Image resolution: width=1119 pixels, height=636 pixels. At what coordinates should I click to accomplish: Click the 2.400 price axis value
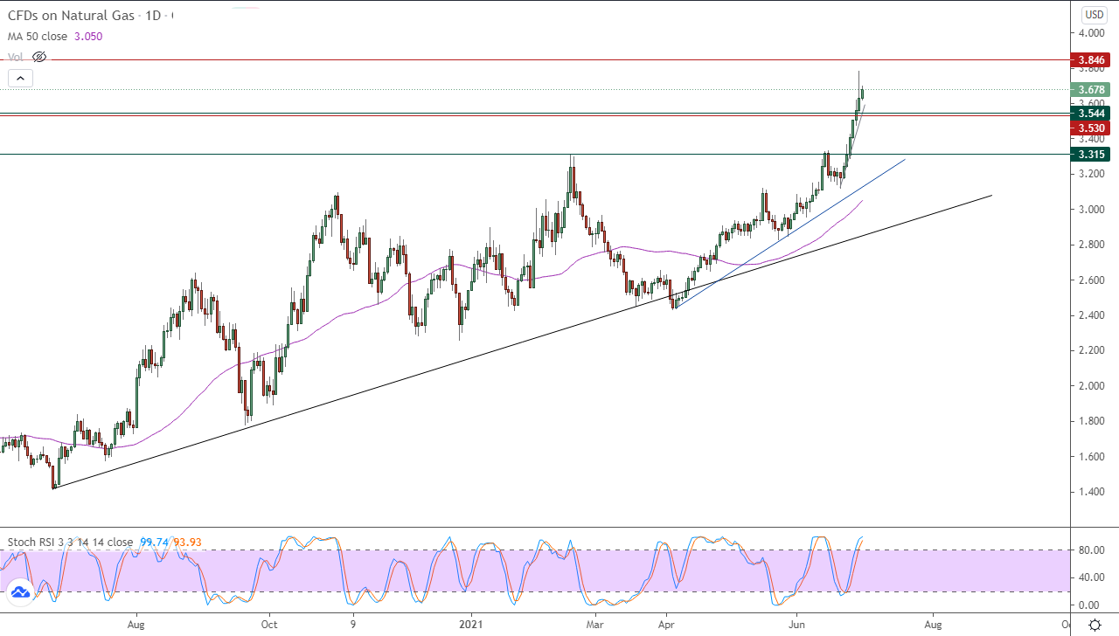[x=1092, y=315]
